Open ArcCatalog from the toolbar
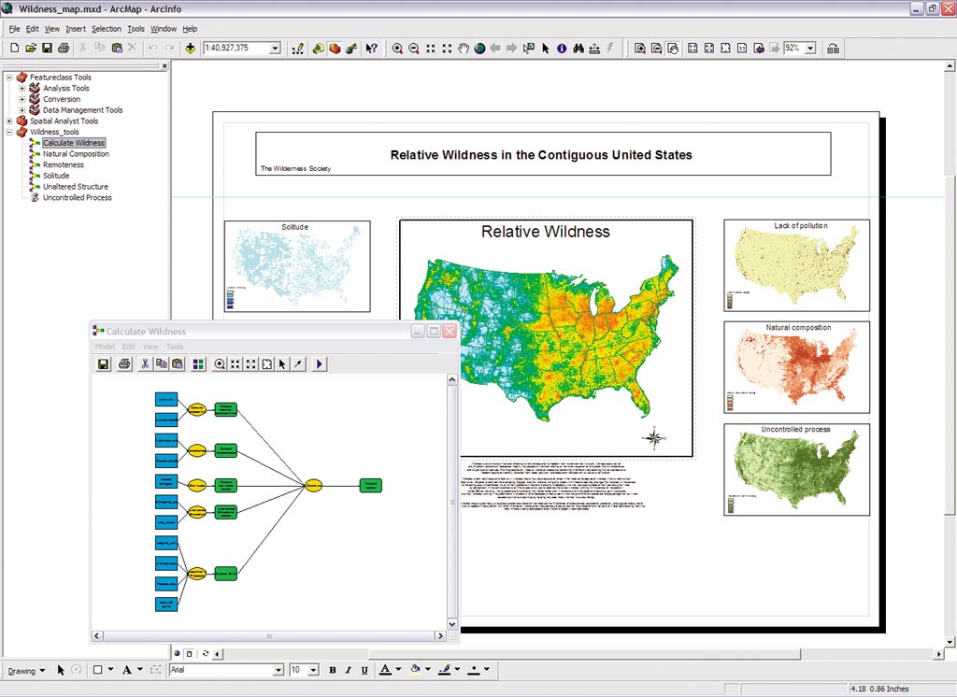Viewport: 957px width, 697px height. [x=318, y=49]
